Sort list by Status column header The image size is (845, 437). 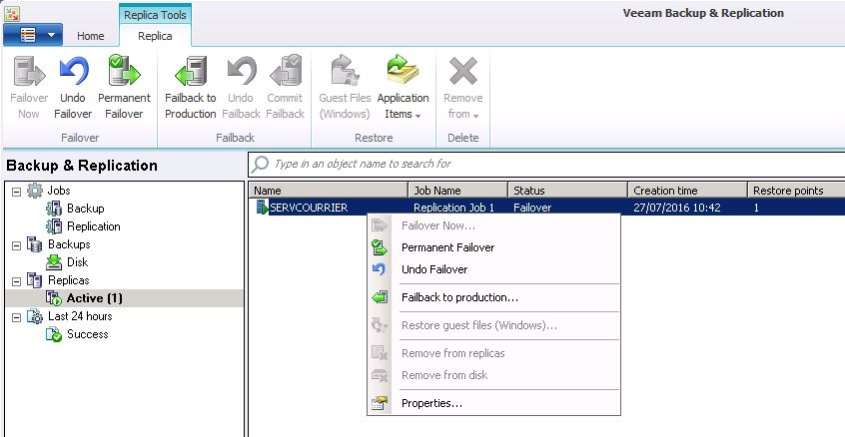coord(568,191)
